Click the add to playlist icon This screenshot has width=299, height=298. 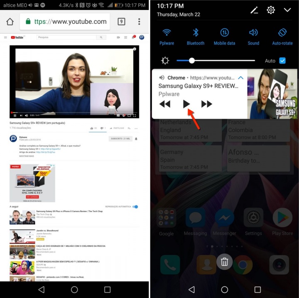tap(129, 128)
